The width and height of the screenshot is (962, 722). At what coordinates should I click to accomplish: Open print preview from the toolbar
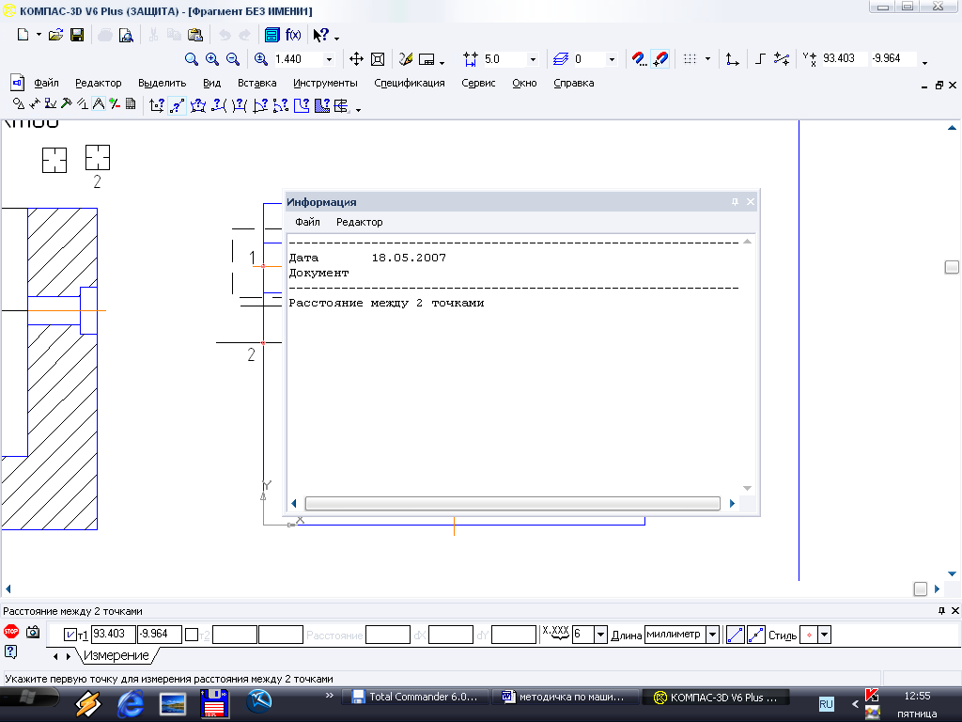tap(126, 35)
